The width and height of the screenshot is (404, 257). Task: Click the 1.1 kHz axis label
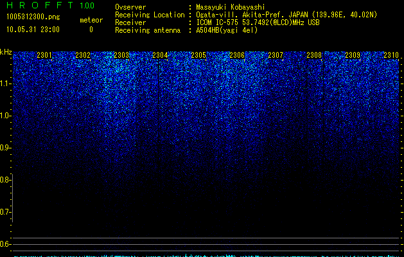[x=6, y=84]
